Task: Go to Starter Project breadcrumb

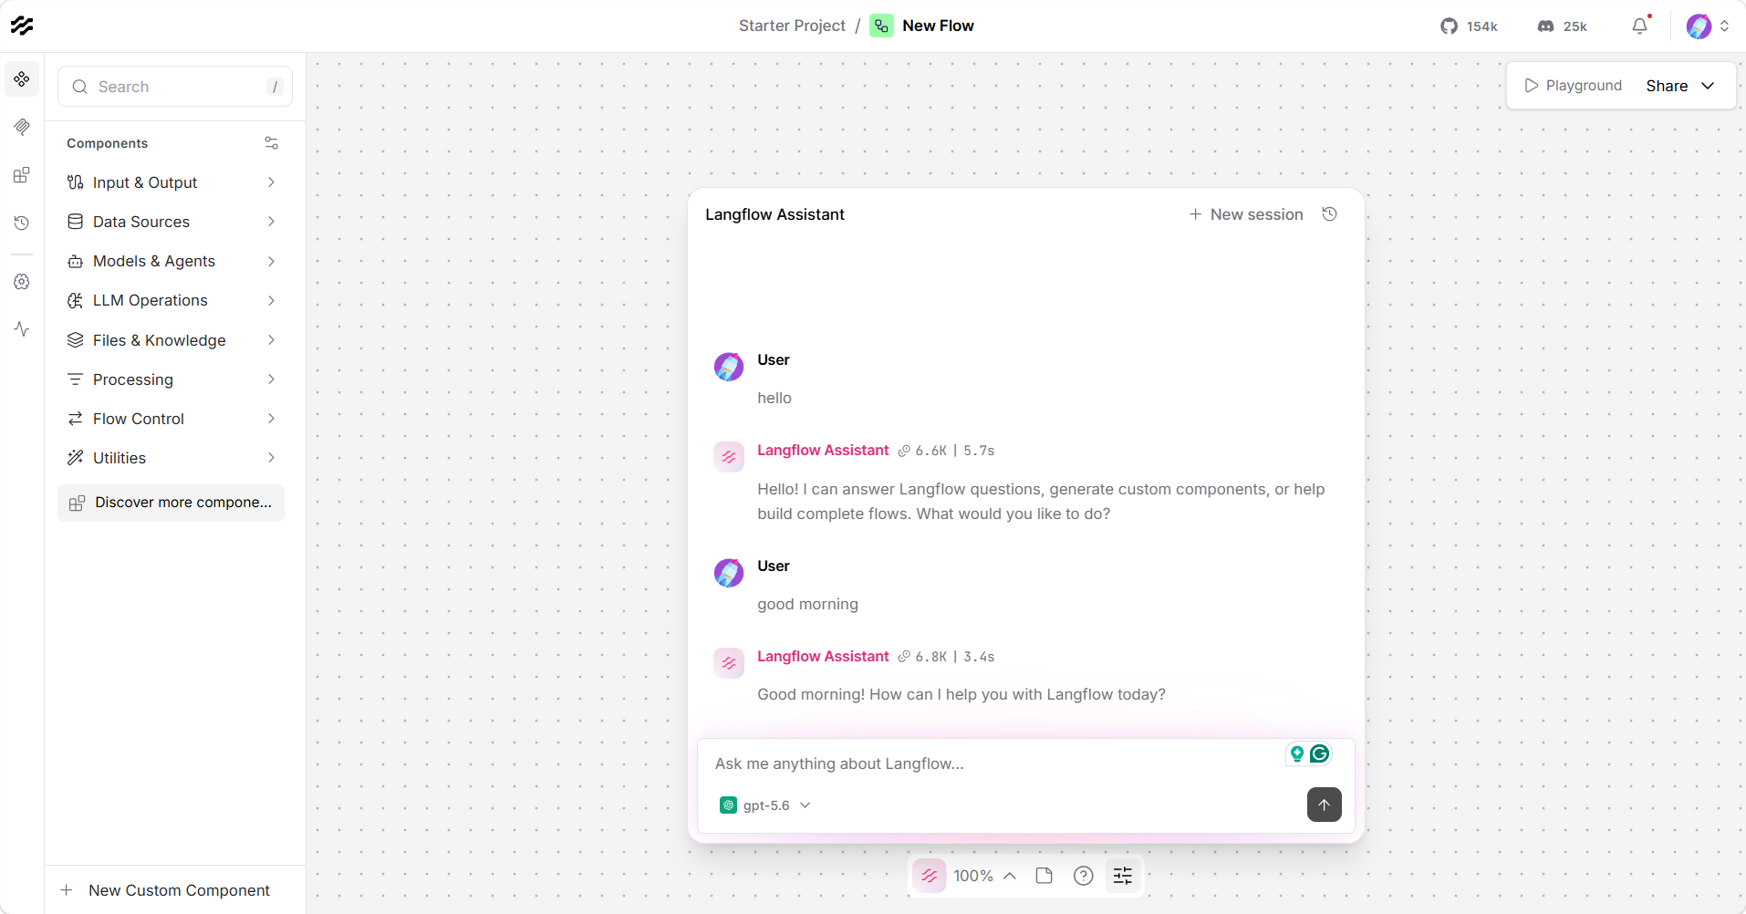Action: click(x=792, y=26)
